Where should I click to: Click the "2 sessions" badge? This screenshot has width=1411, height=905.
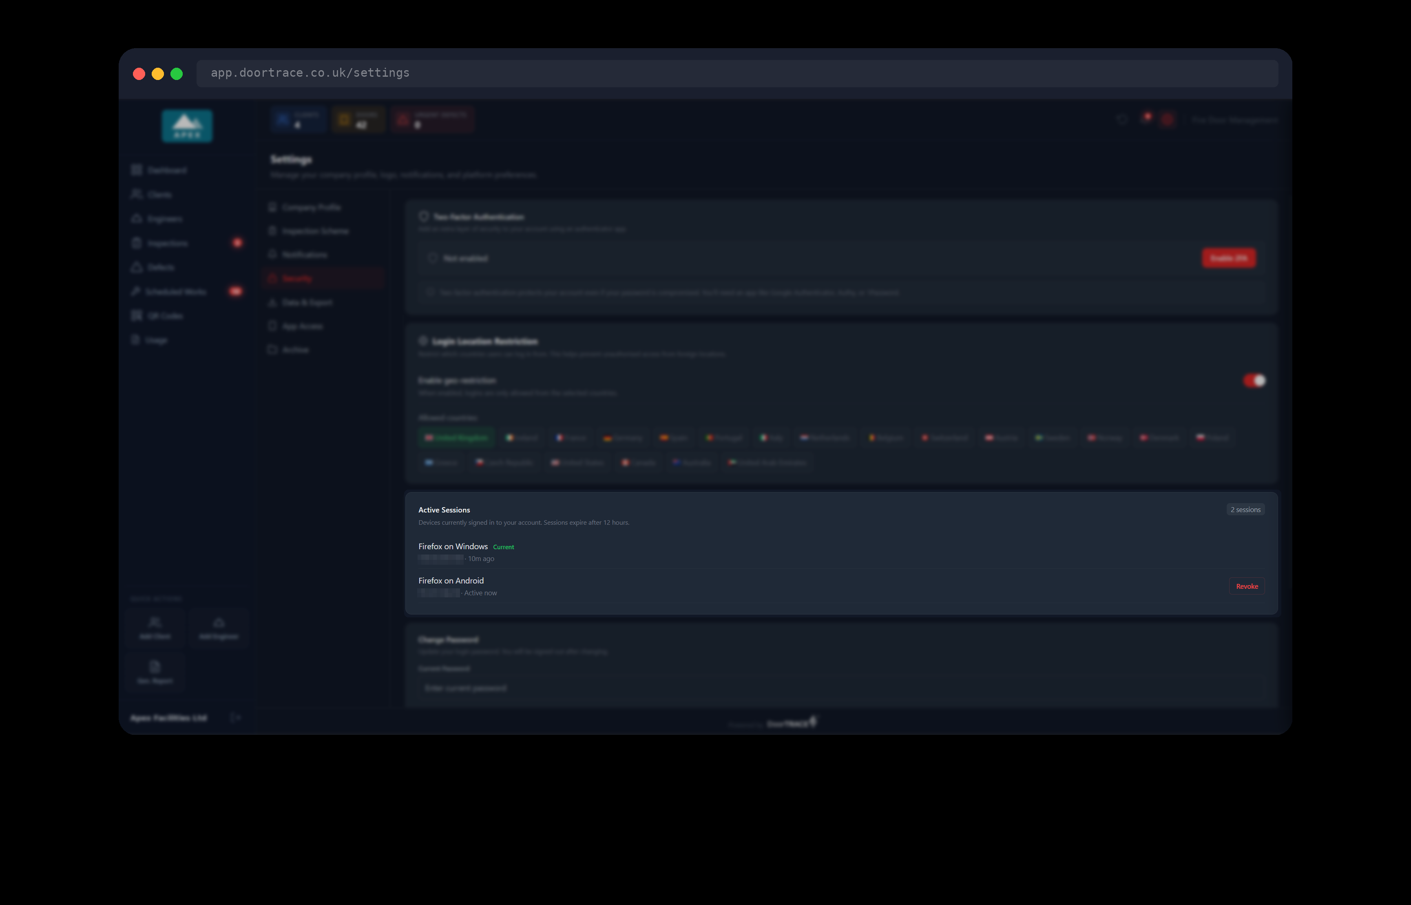click(x=1245, y=510)
